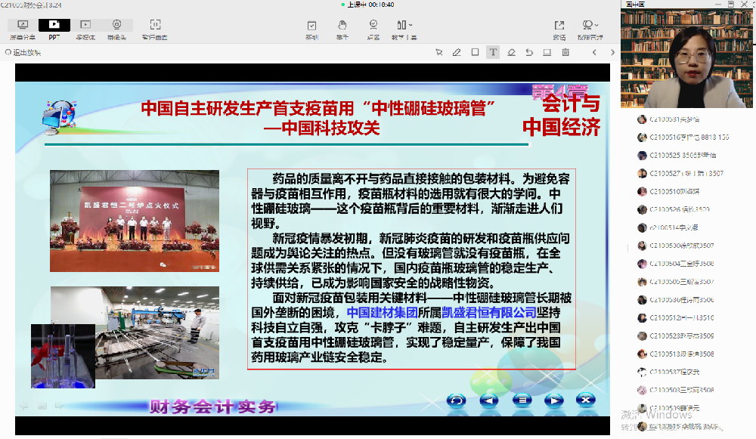This screenshot has width=756, height=439.
Task: Click the teacher's webcam video thumbnail
Action: click(x=687, y=59)
